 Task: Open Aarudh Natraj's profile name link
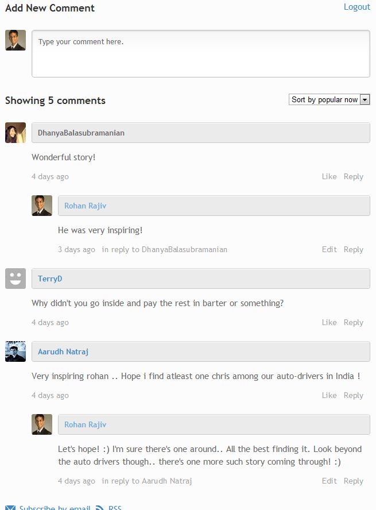pyautogui.click(x=63, y=351)
